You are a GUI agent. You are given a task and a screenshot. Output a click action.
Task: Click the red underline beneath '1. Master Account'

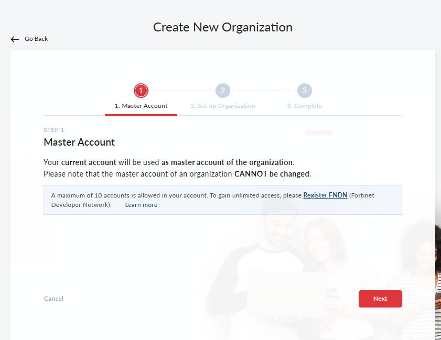tap(141, 114)
